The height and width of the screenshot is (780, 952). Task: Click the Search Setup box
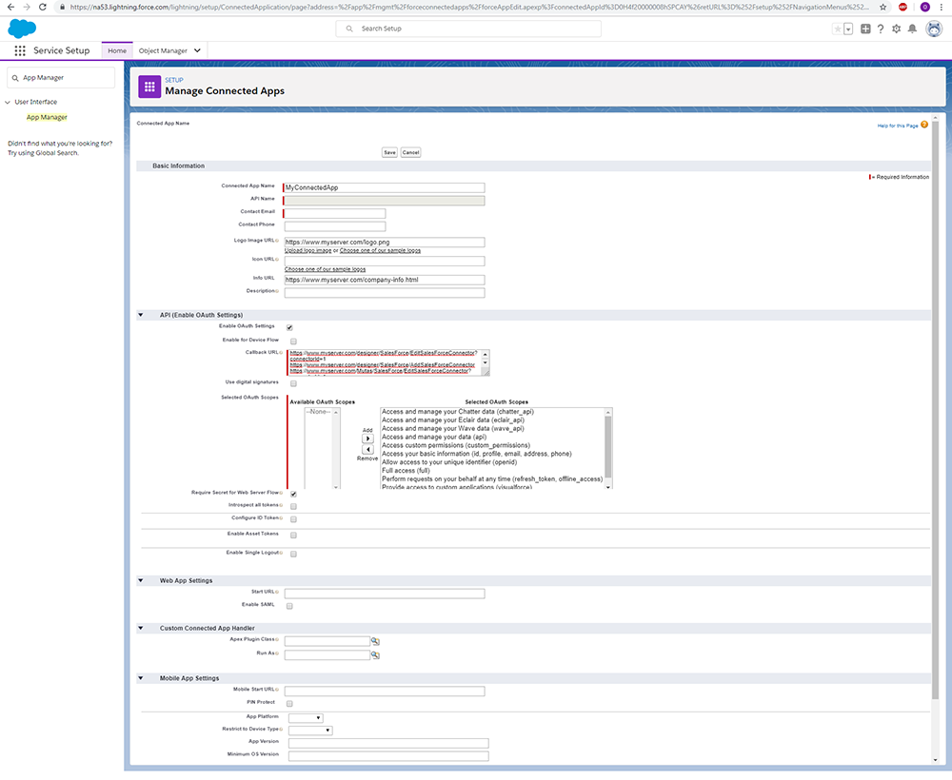(468, 29)
